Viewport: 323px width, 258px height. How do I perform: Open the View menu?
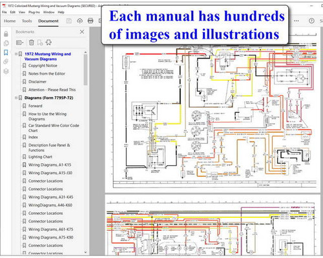22,12
